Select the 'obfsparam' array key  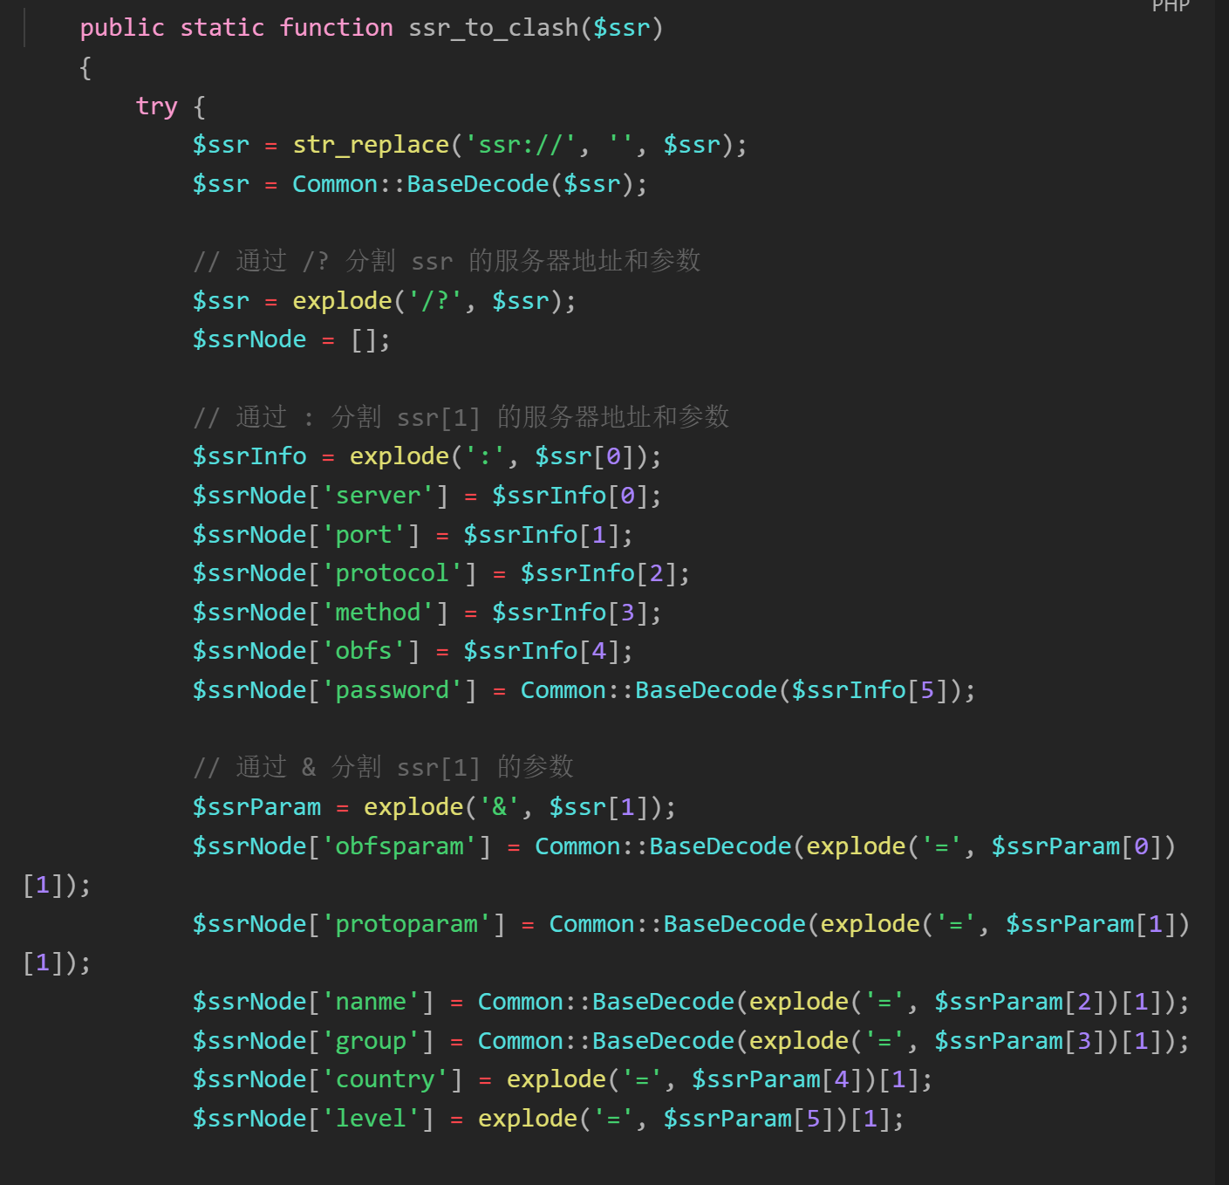pos(399,846)
